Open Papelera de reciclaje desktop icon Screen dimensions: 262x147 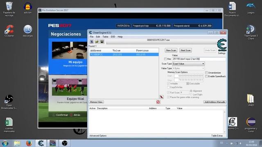(9, 9)
